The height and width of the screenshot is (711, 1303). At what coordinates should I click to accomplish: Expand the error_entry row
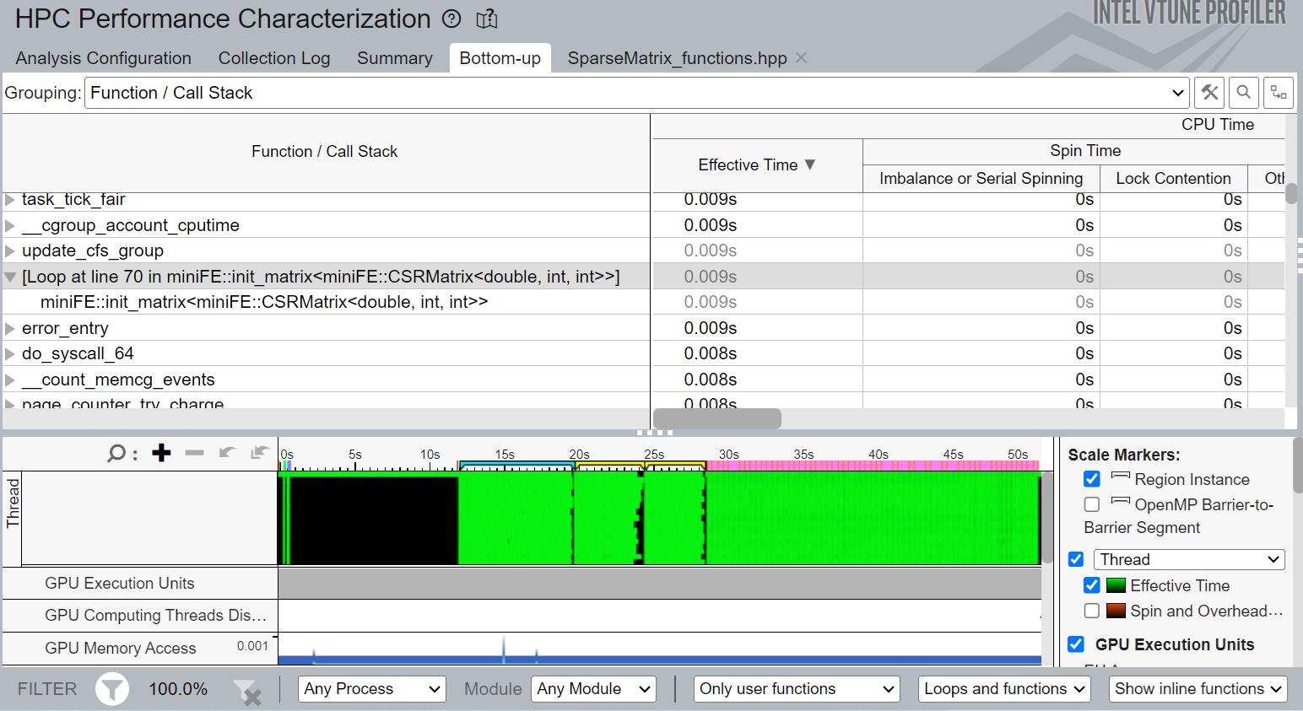[x=10, y=328]
